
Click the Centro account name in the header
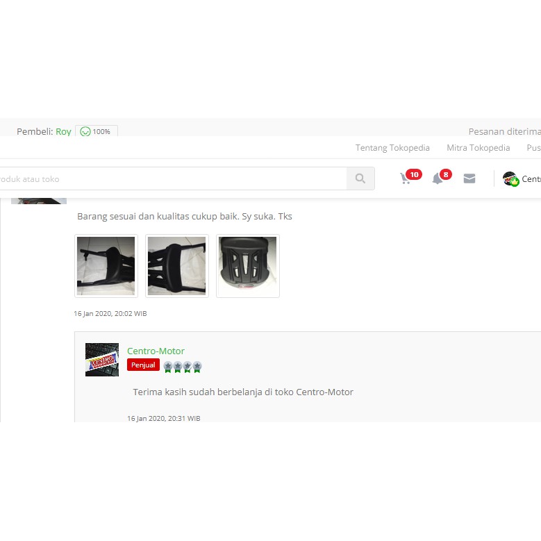click(x=531, y=178)
